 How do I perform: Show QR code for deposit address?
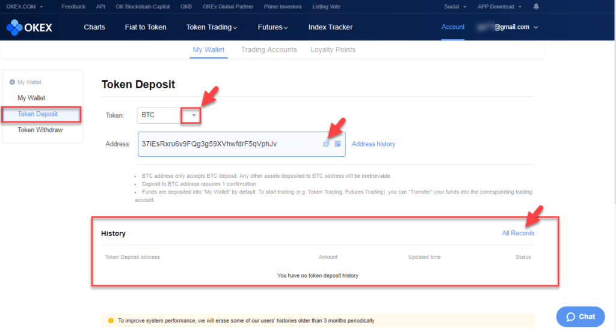(337, 144)
